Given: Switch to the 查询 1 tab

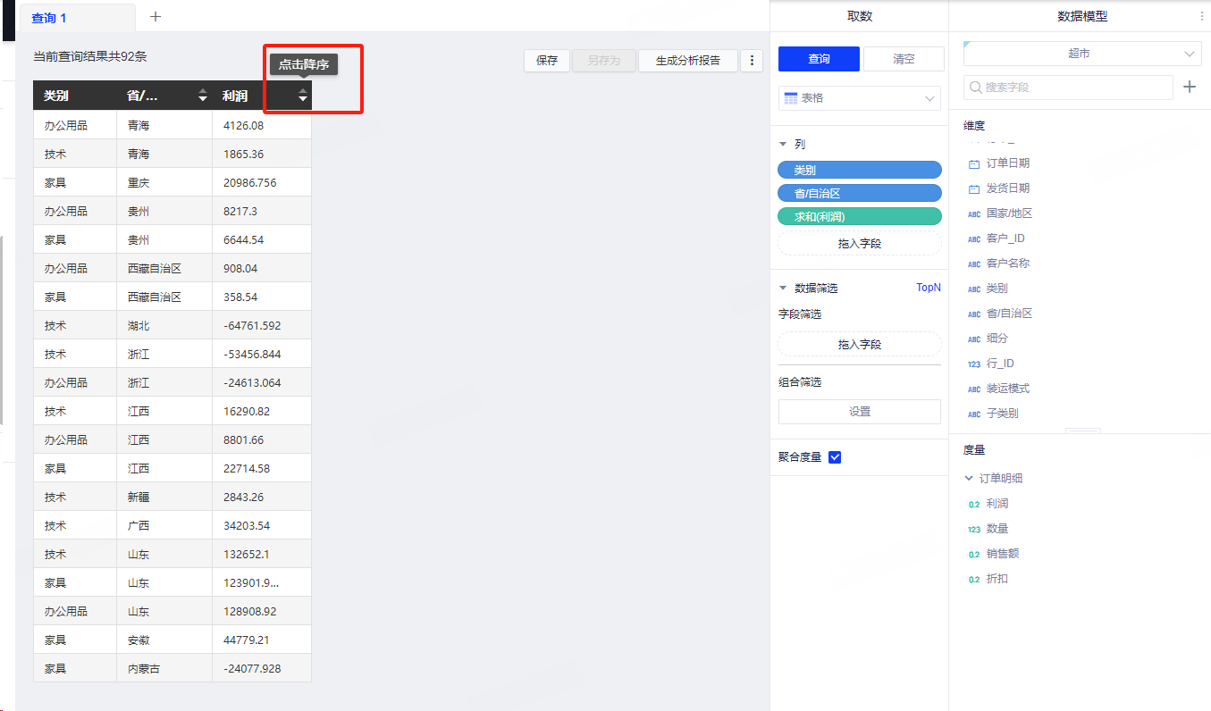Looking at the screenshot, I should pos(50,18).
